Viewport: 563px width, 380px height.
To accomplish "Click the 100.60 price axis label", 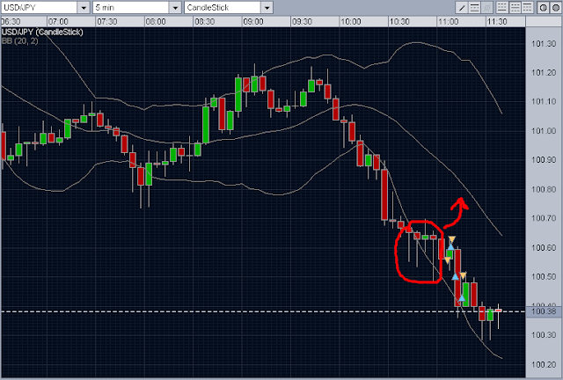I will click(544, 248).
